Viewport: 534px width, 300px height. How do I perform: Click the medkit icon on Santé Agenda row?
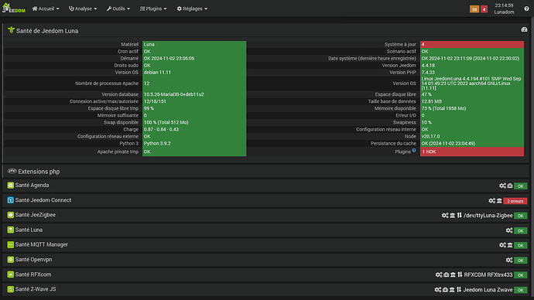click(510, 186)
